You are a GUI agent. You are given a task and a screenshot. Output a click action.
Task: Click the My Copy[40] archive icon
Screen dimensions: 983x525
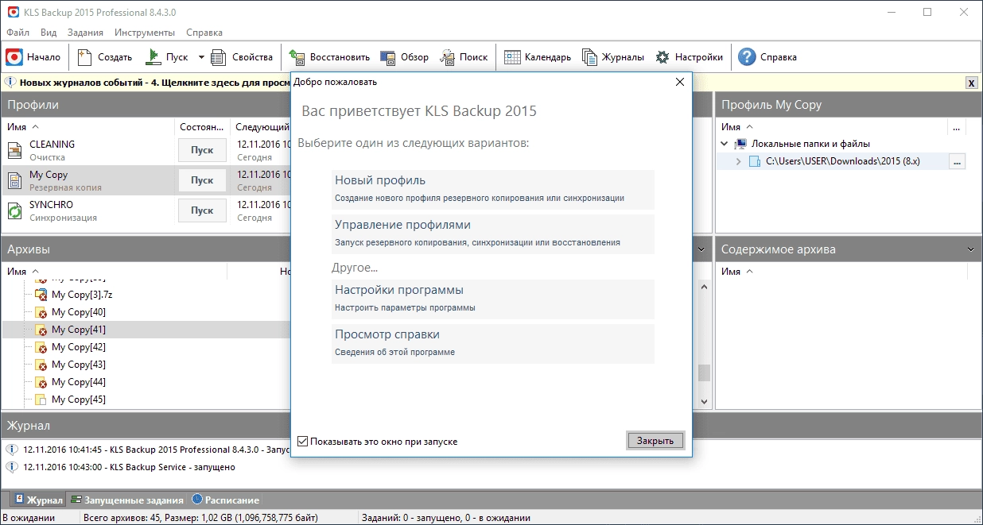click(x=41, y=312)
